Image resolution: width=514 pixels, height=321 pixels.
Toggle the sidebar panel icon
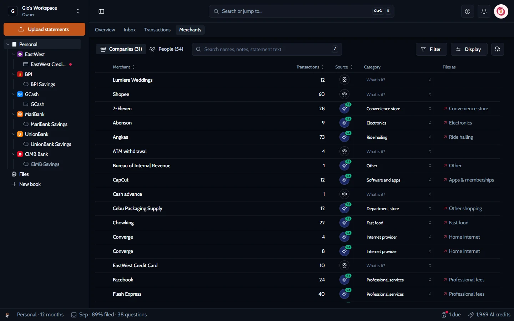[x=101, y=11]
